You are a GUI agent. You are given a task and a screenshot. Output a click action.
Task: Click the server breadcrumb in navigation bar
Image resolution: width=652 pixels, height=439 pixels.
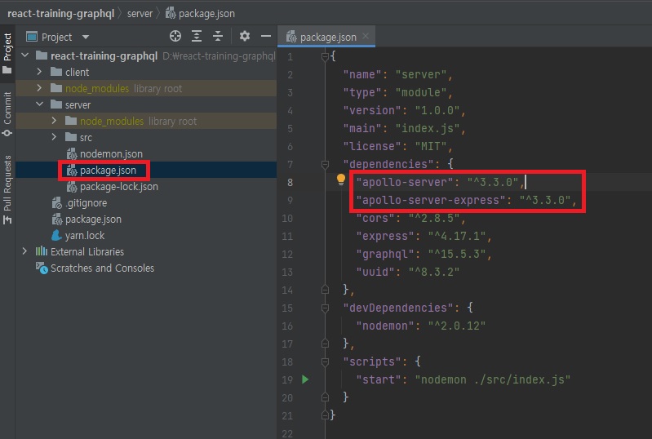pyautogui.click(x=140, y=14)
